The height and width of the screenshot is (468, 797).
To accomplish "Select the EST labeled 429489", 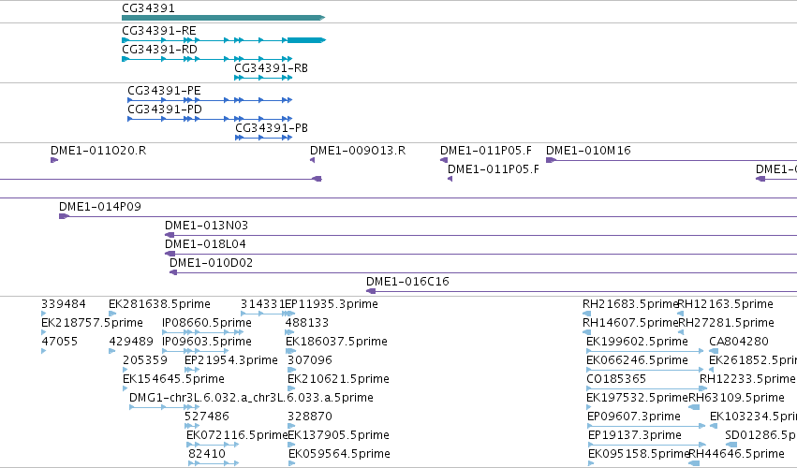I will click(111, 351).
